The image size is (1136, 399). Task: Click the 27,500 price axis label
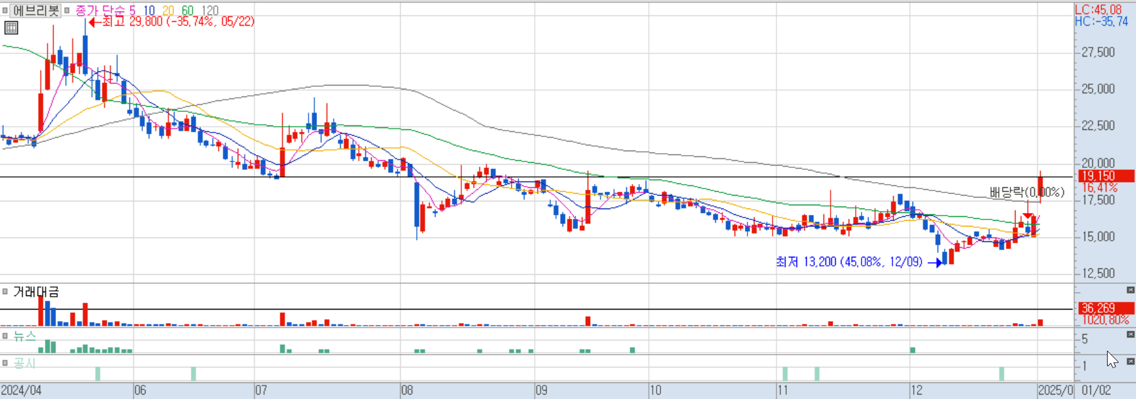[1098, 52]
